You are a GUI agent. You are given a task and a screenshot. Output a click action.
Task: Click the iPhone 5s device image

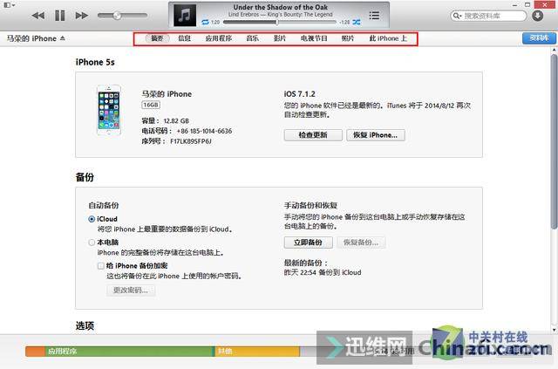(x=109, y=110)
